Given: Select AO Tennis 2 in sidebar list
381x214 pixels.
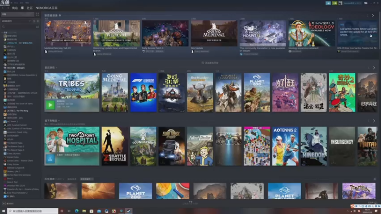Looking at the screenshot, I should [x=11, y=121].
